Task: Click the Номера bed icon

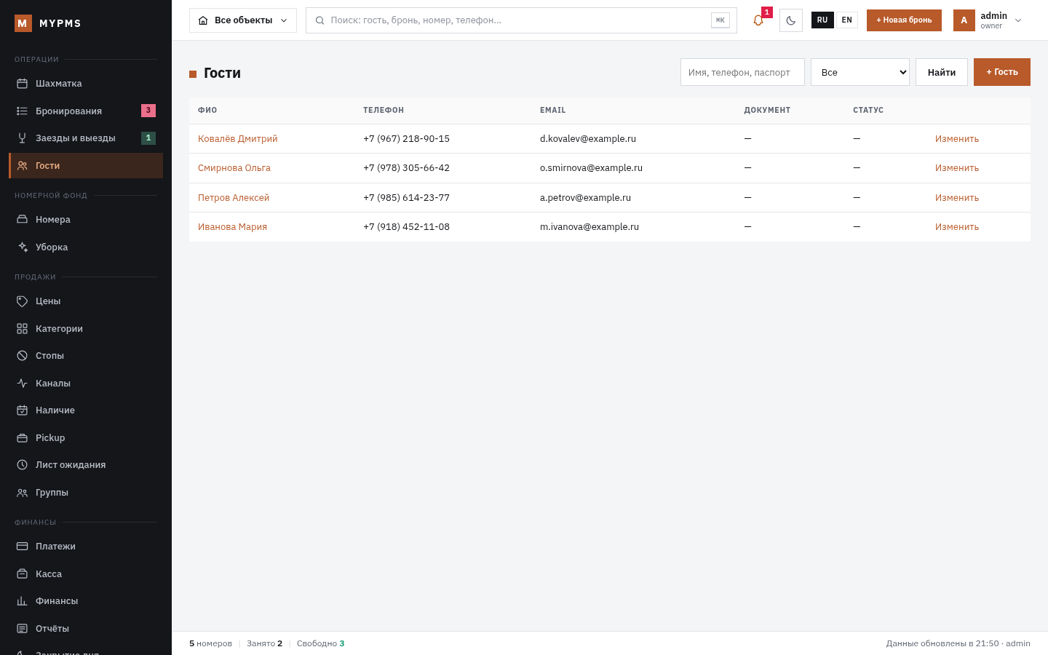Action: [23, 220]
